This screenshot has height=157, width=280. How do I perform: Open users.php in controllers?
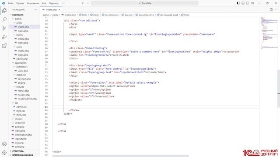23,71
